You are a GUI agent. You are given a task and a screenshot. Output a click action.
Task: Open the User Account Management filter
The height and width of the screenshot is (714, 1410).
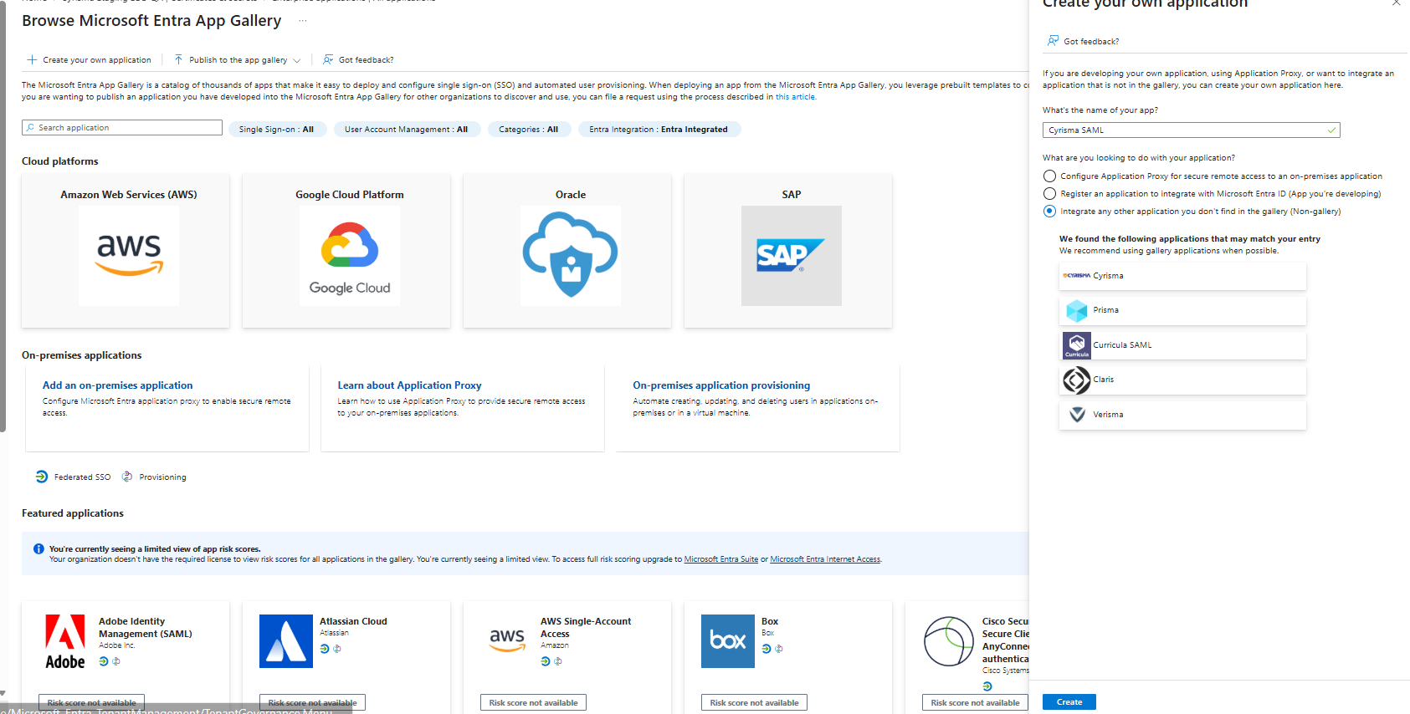407,129
